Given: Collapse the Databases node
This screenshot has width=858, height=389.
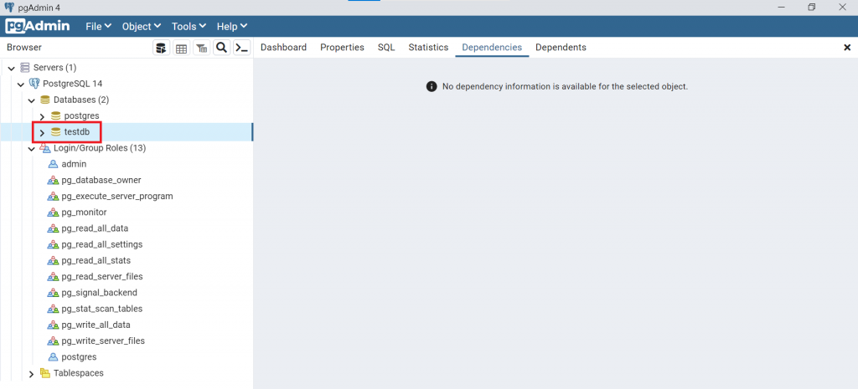Looking at the screenshot, I should (32, 100).
